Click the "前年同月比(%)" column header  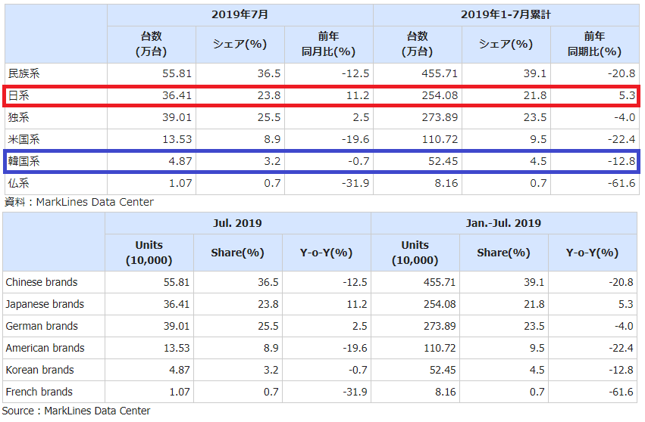point(328,44)
